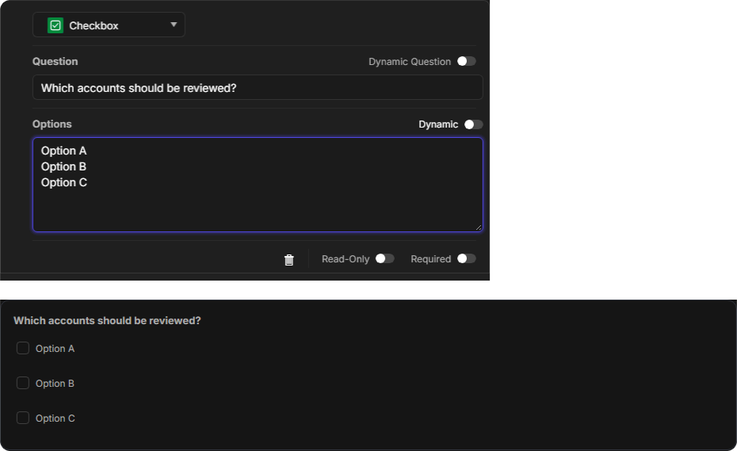Switch on the Read-Only toggle

(384, 258)
